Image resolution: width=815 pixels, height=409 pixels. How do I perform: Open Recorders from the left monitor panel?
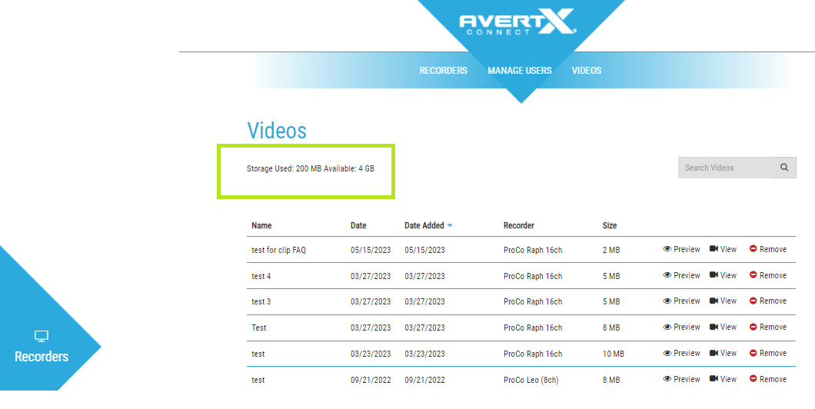click(42, 347)
